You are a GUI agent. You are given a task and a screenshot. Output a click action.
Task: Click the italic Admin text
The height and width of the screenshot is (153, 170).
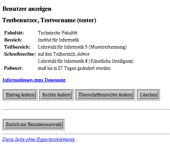83,54
